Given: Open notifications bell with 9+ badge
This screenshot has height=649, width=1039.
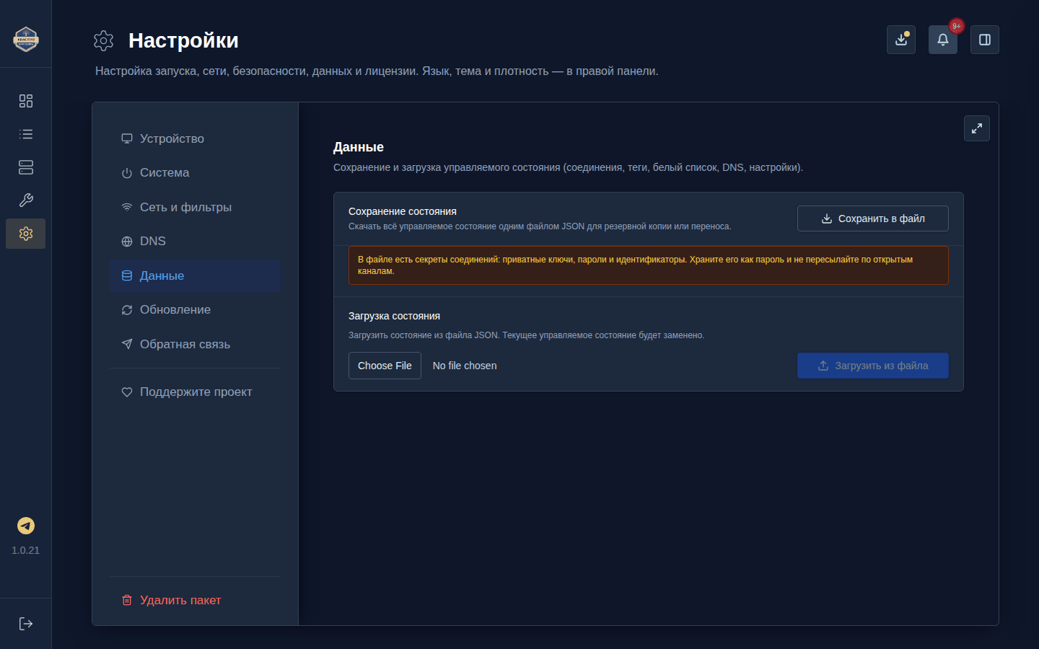Looking at the screenshot, I should click(943, 40).
